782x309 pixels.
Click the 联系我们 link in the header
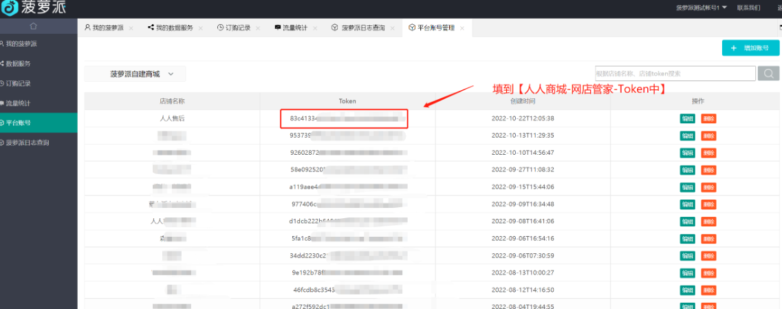(x=748, y=8)
